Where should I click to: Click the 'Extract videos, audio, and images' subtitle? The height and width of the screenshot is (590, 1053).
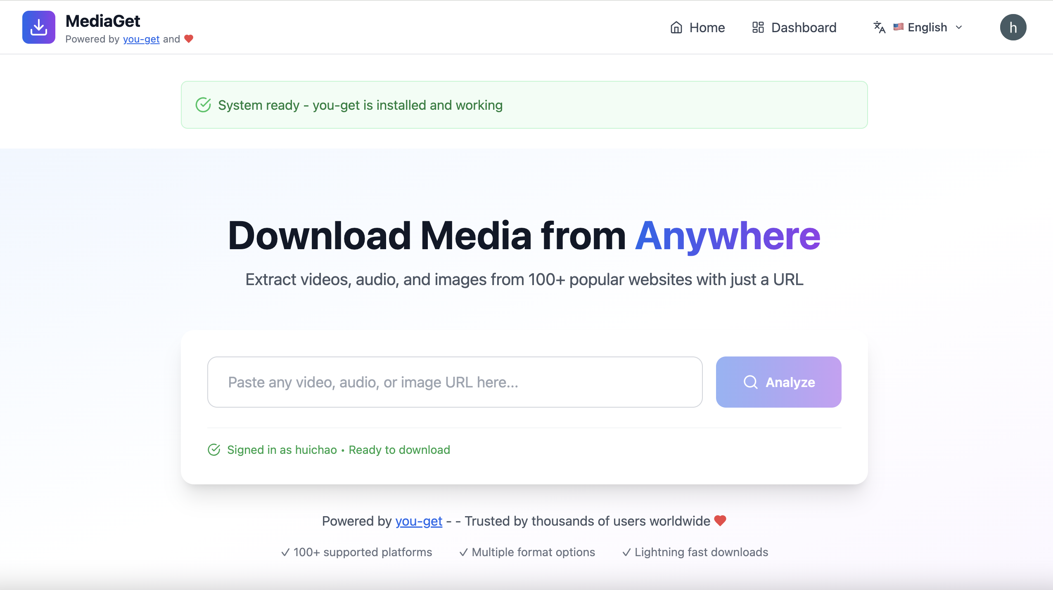pos(524,280)
